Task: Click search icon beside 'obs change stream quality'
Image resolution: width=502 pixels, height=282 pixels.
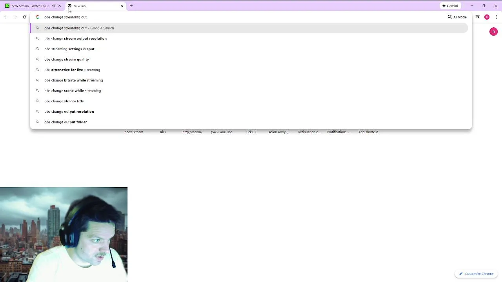Action: 38,60
